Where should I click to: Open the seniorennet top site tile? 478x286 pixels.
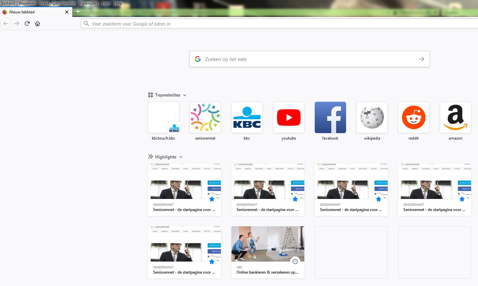pyautogui.click(x=205, y=117)
